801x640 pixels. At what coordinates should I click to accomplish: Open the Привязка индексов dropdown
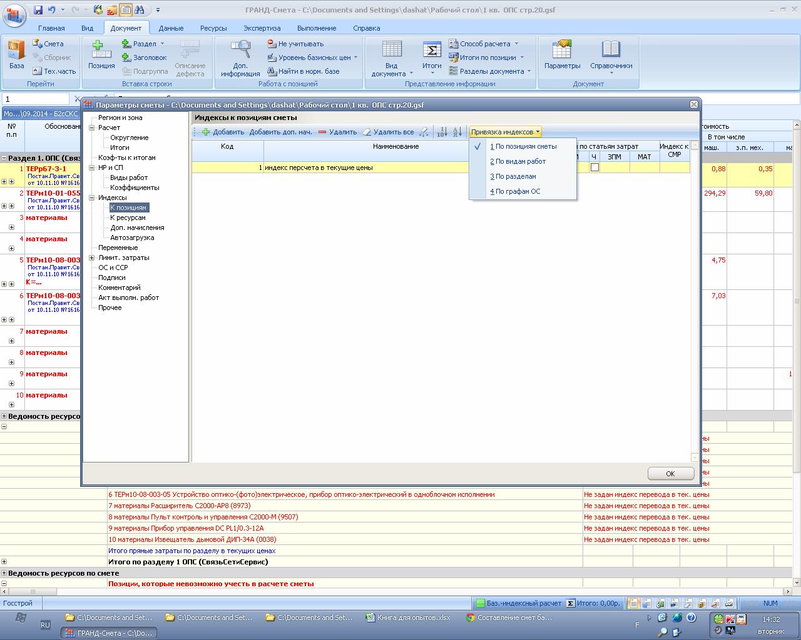[505, 132]
